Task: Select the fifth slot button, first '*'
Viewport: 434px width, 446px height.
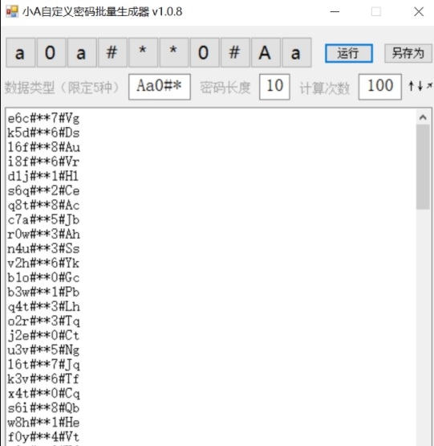Action: (x=143, y=52)
